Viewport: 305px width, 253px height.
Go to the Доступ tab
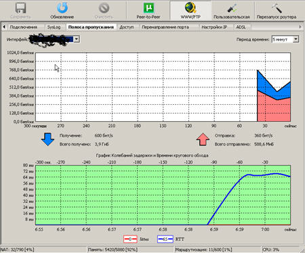click(127, 27)
